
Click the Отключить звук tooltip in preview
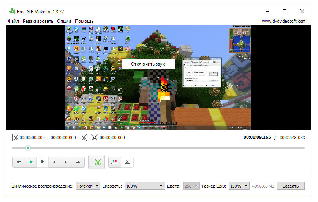coord(149,64)
